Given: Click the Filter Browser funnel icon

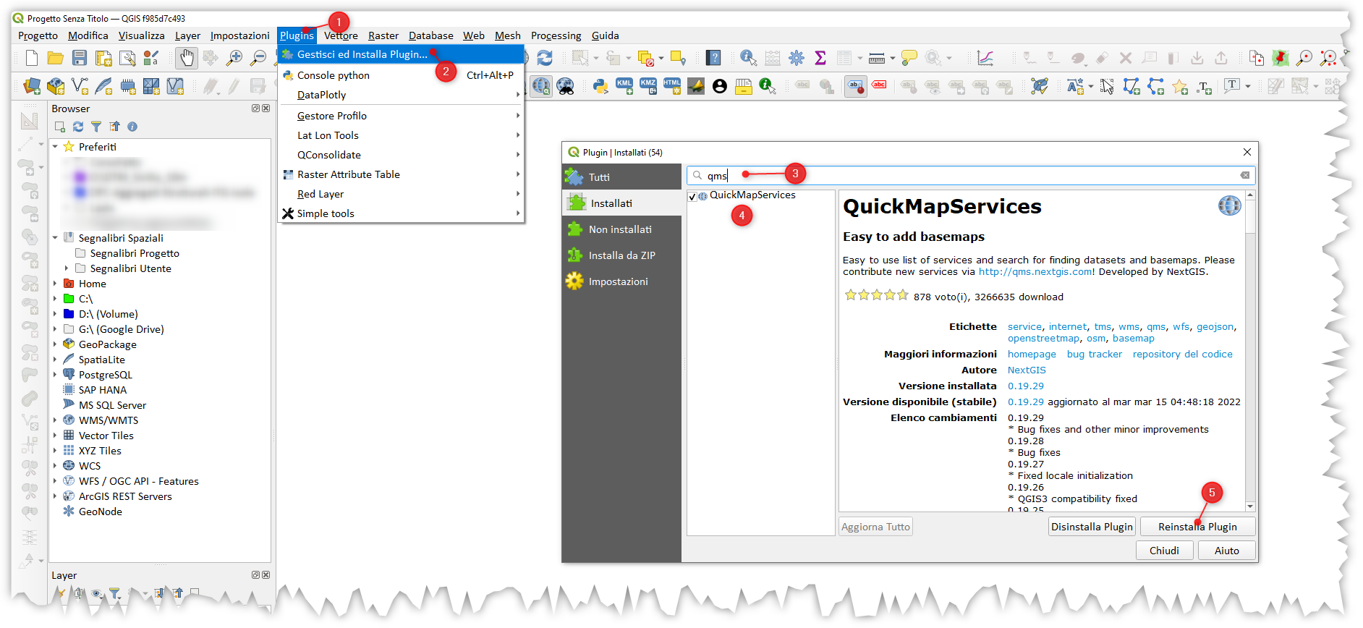Looking at the screenshot, I should coord(96,127).
